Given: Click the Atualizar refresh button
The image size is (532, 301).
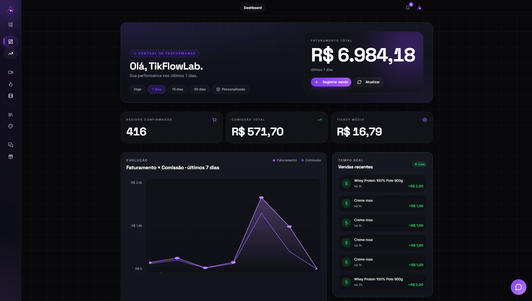Looking at the screenshot, I should (x=368, y=82).
